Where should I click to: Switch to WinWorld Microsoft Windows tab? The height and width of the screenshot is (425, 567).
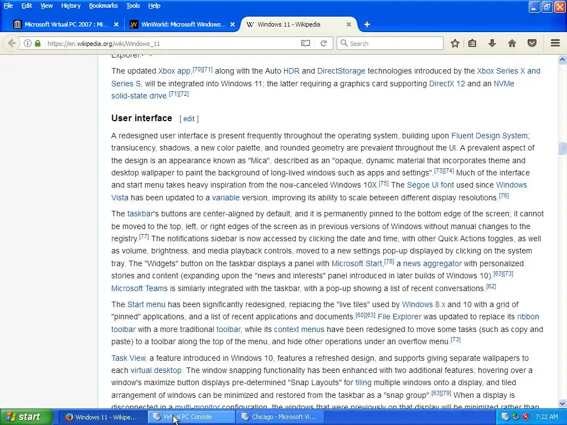click(182, 24)
